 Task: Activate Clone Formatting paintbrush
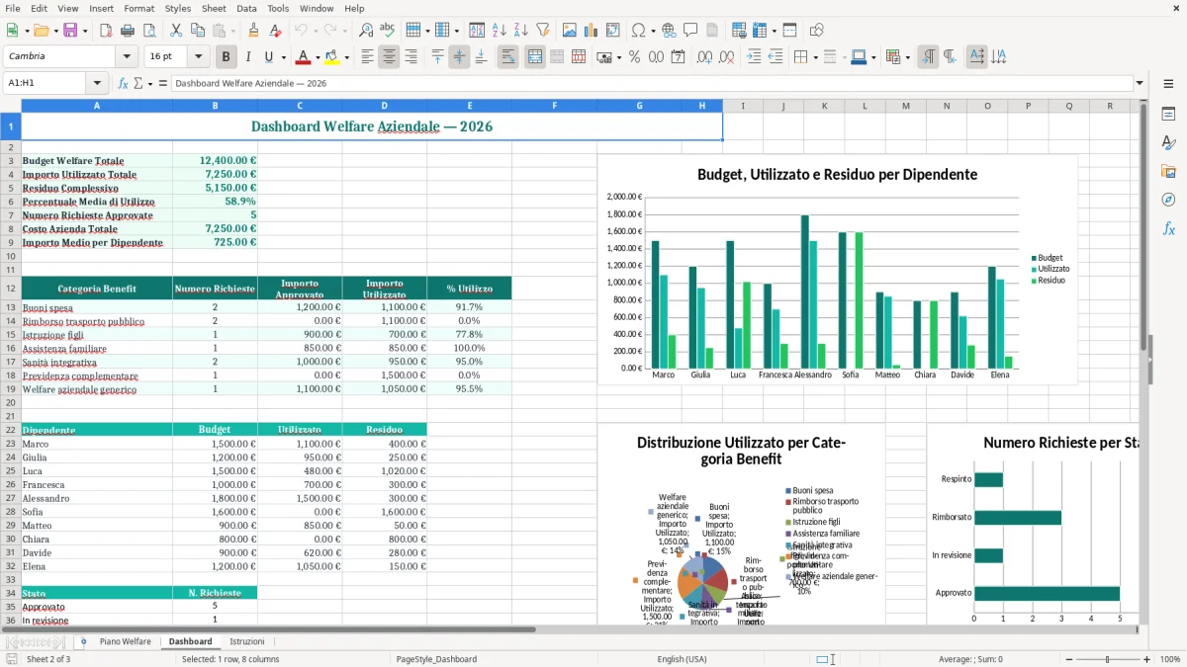click(x=253, y=31)
